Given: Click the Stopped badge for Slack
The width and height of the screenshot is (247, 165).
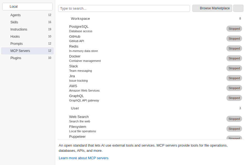Looking at the screenshot, I should pos(234,68).
